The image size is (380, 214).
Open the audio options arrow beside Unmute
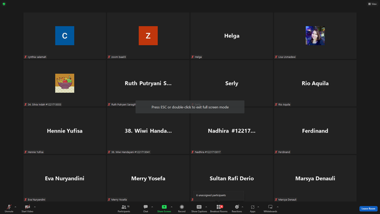[15, 207]
